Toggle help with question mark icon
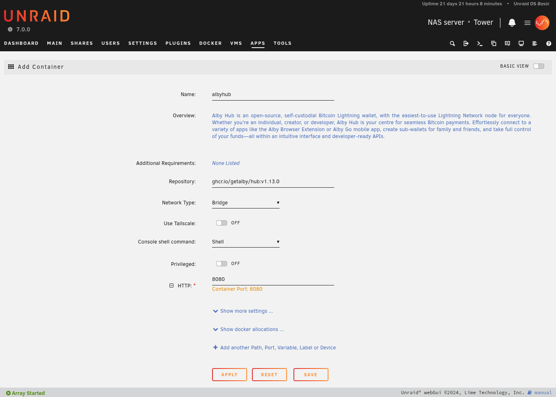Screen dimensions: 556x397 [549, 44]
